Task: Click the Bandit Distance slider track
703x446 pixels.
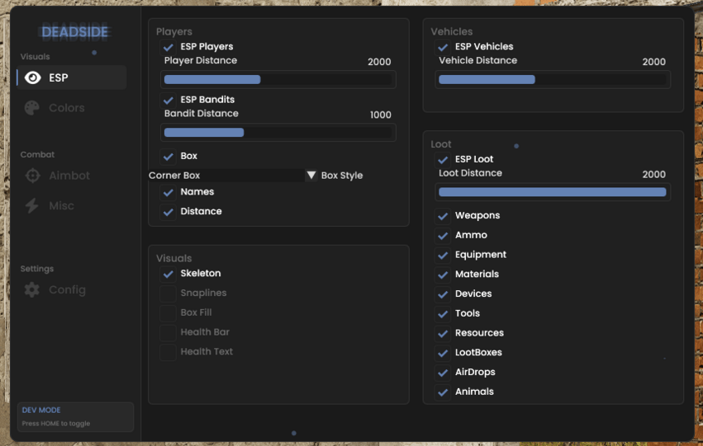Action: click(x=278, y=133)
